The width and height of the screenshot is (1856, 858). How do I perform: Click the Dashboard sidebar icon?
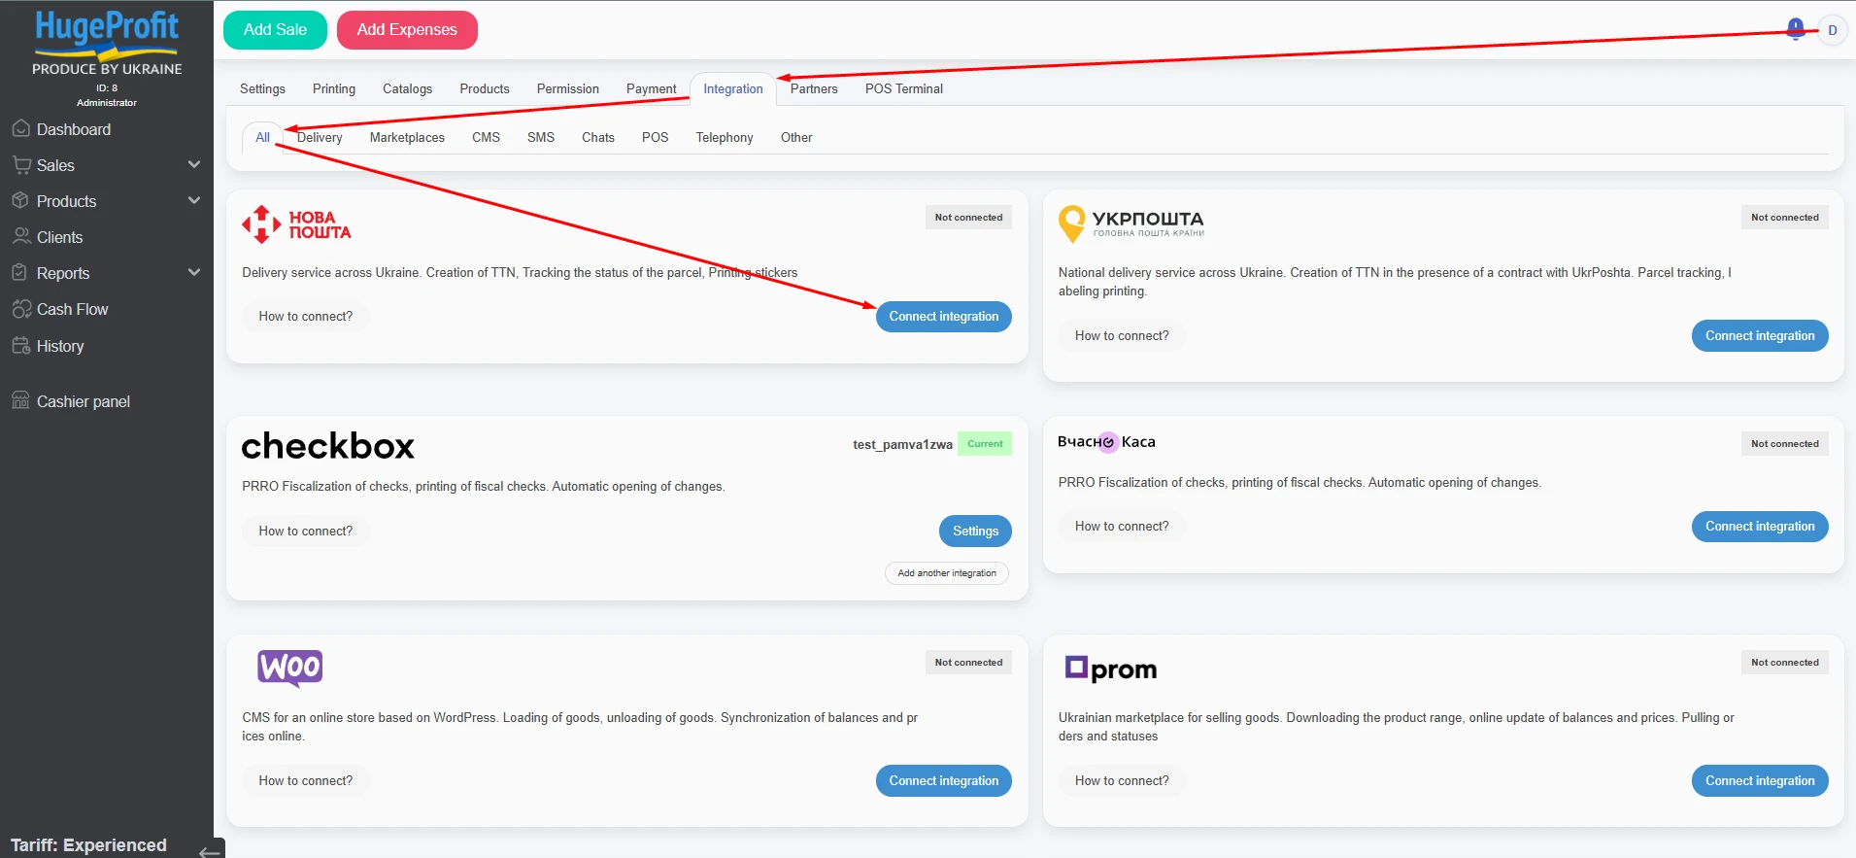[20, 129]
